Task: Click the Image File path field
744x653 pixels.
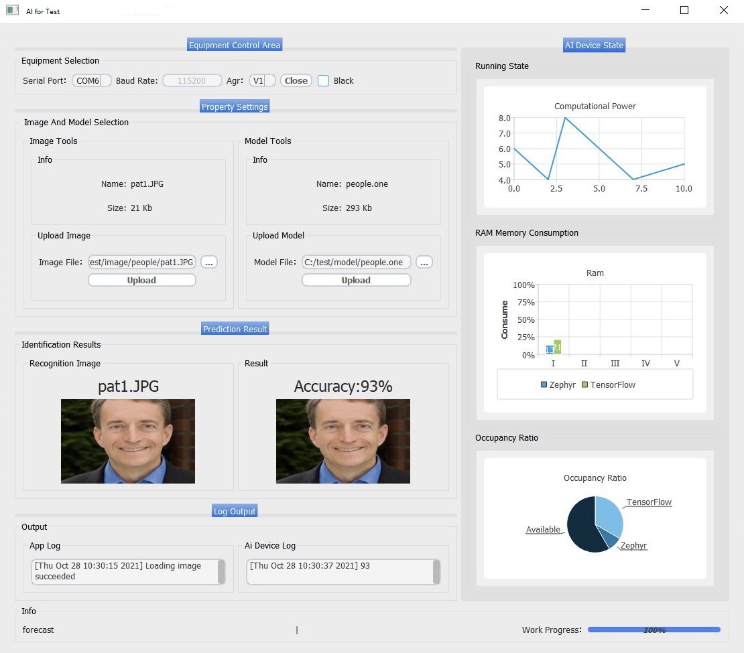Action: [x=142, y=263]
